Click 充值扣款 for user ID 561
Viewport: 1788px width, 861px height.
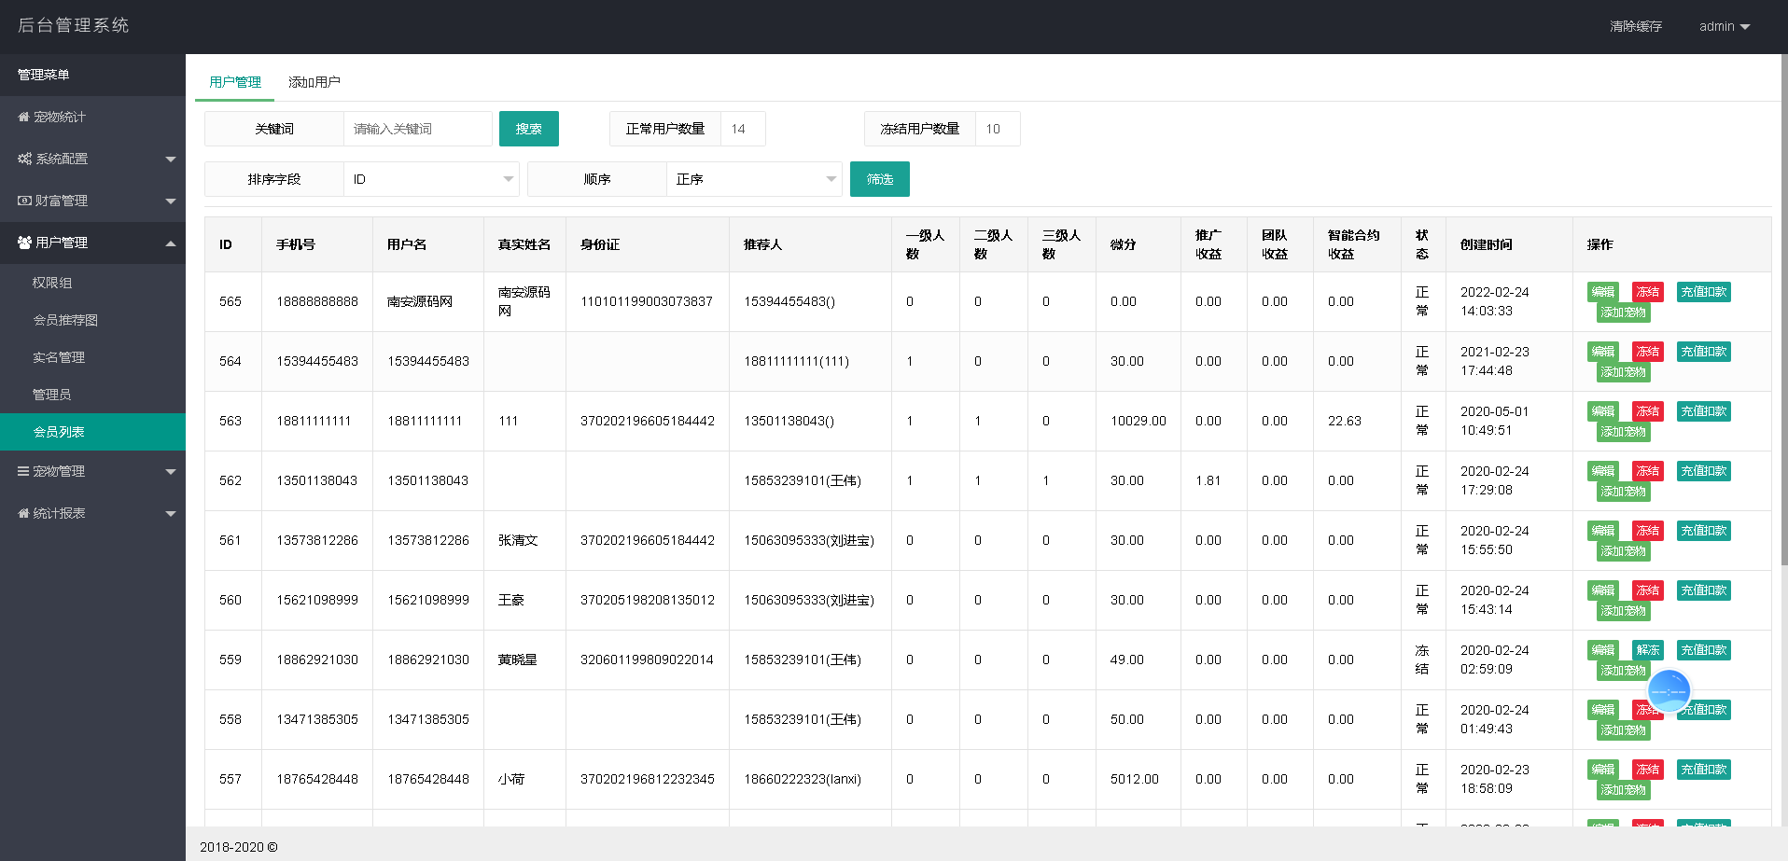[1704, 531]
